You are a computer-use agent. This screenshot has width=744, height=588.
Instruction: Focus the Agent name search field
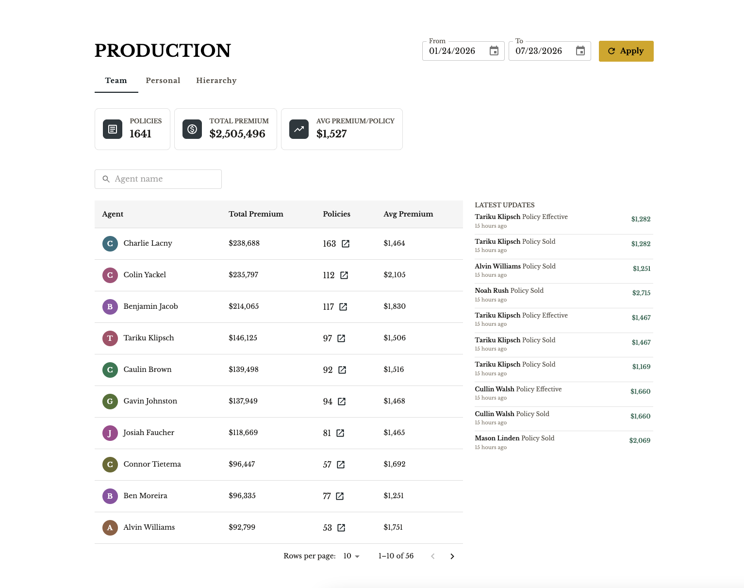[158, 179]
